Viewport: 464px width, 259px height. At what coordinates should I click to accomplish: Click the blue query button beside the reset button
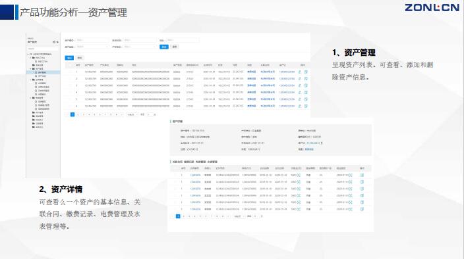(x=164, y=47)
